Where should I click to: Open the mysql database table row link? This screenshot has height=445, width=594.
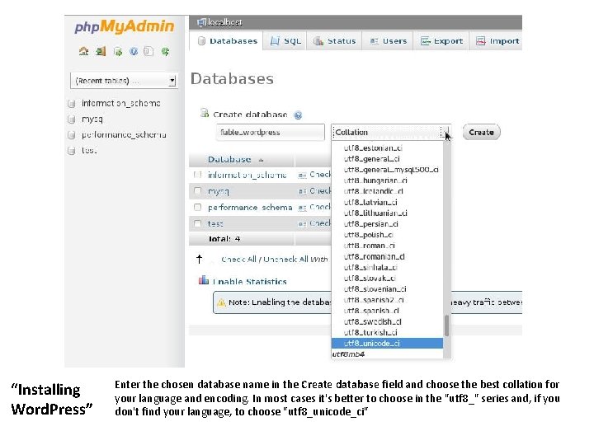coord(218,191)
